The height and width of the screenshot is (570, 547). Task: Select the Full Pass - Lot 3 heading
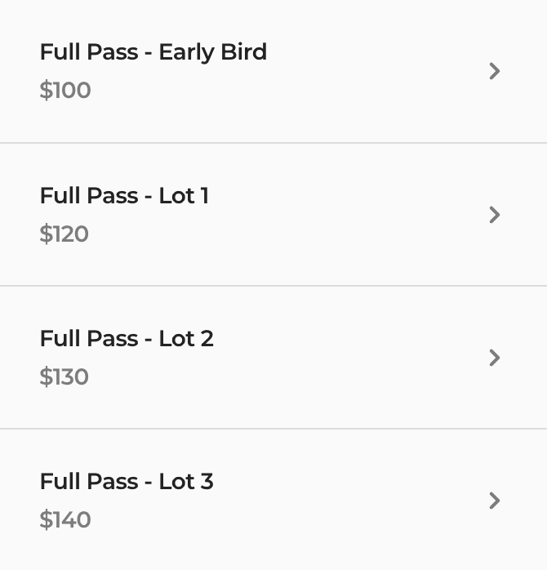[x=127, y=481]
